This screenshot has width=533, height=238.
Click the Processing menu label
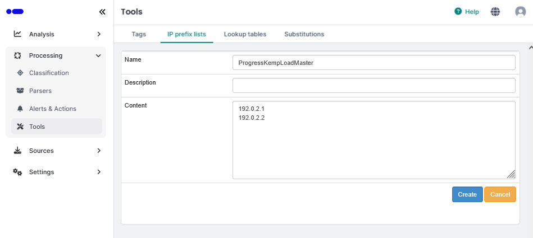click(46, 55)
